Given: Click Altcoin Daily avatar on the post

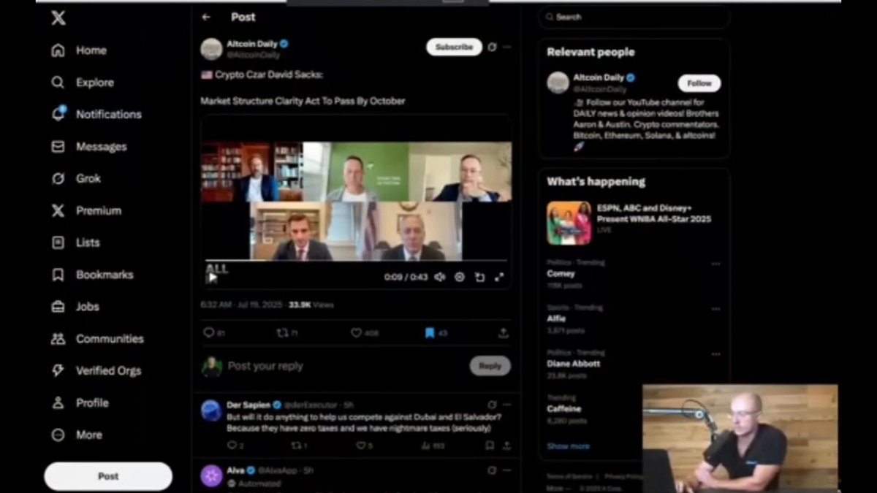Looking at the screenshot, I should (x=211, y=49).
